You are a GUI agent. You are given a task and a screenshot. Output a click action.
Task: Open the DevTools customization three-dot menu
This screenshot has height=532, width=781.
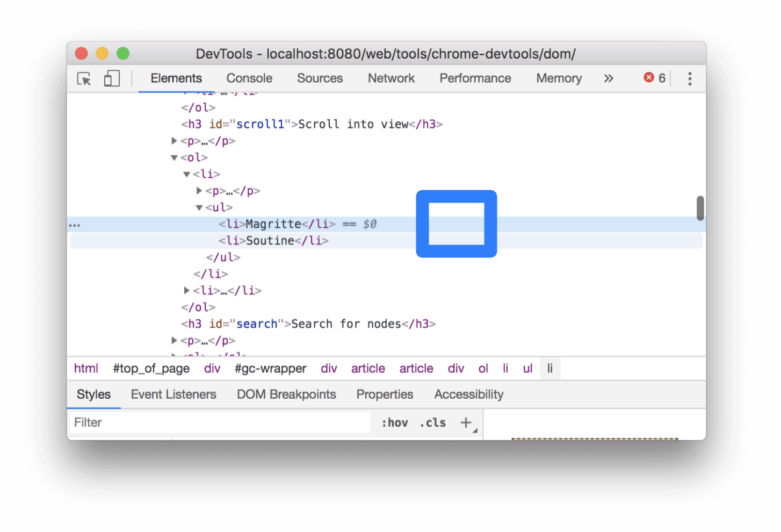(x=690, y=78)
